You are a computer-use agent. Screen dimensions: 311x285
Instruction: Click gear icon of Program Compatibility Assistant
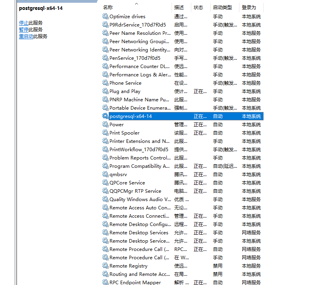106,166
